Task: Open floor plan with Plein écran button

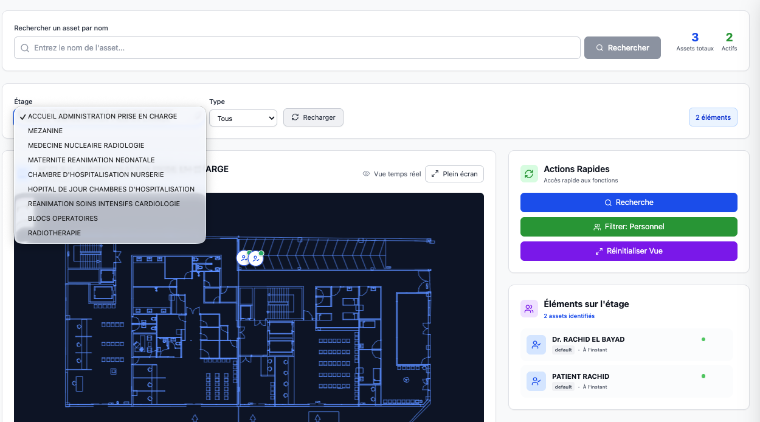Action: pyautogui.click(x=454, y=174)
